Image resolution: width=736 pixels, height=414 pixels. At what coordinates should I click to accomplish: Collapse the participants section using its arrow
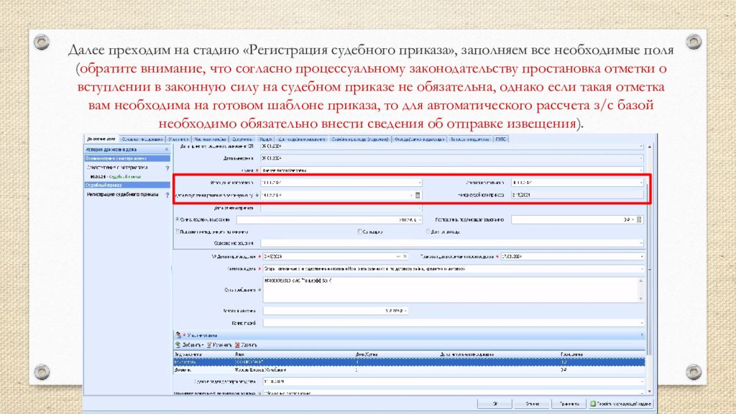click(642, 335)
